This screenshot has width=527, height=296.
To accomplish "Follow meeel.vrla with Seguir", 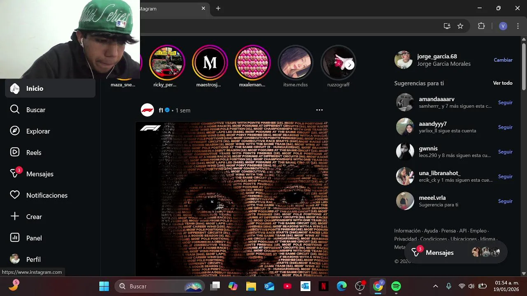I will (505, 201).
